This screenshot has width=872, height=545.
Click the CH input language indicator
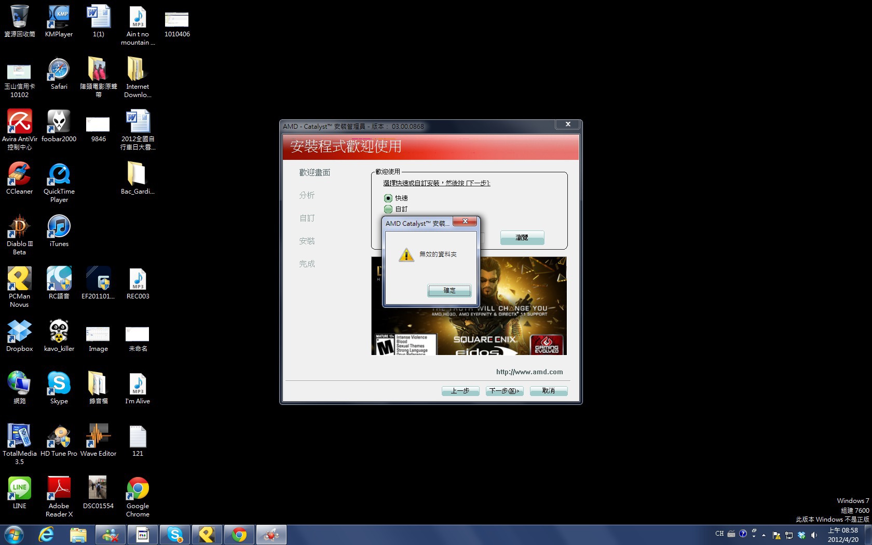(x=719, y=534)
